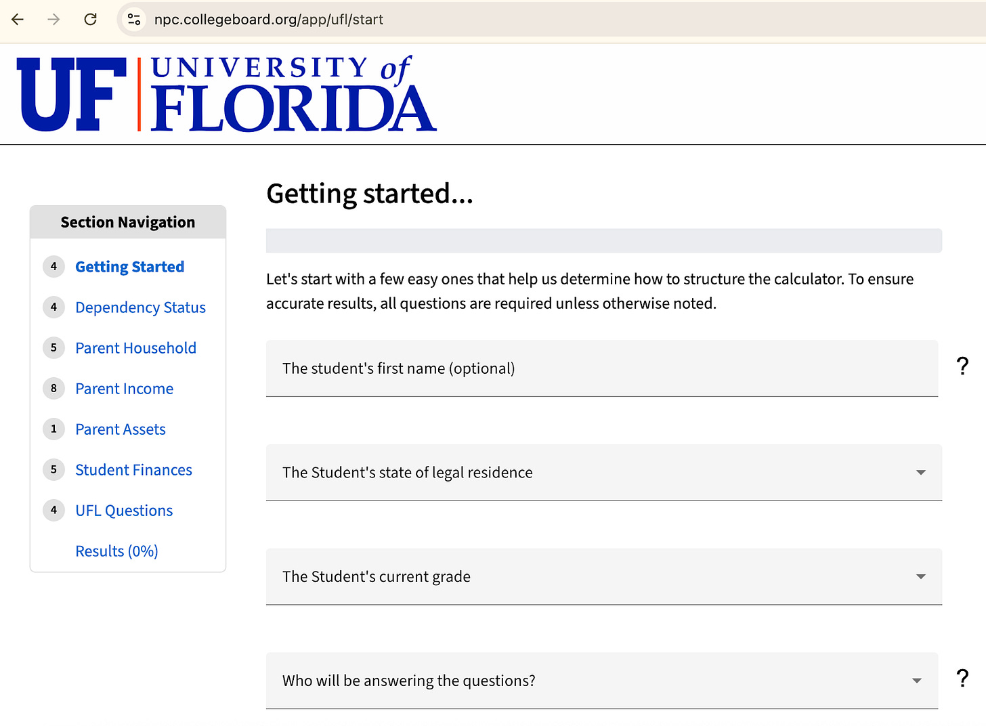Open the state of legal residence dropdown
Screen dimensions: 986x726
click(x=604, y=473)
